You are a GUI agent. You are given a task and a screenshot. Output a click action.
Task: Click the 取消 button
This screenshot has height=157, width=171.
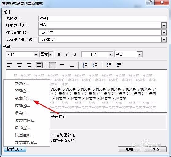click(155, 150)
